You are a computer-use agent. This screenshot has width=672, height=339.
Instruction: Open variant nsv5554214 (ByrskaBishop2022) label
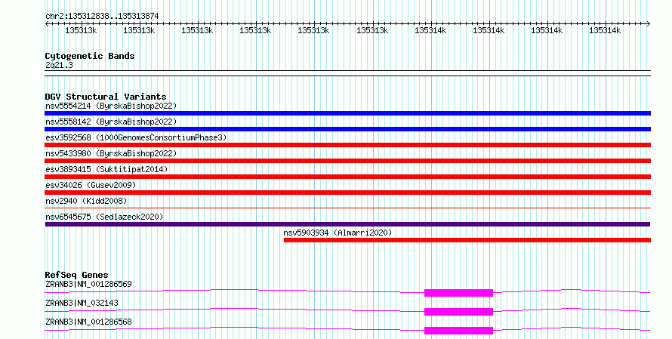[111, 106]
